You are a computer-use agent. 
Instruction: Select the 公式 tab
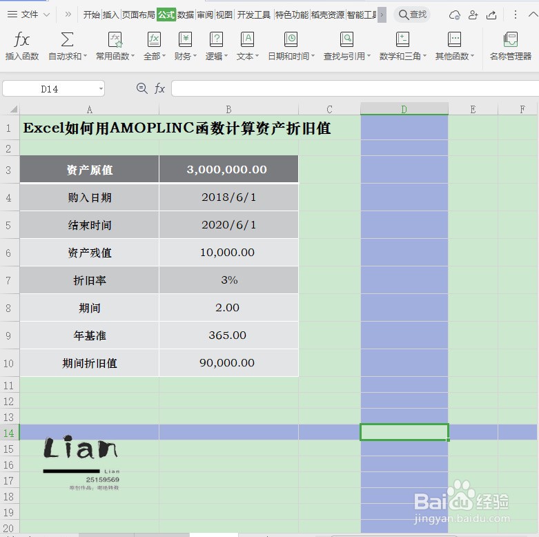point(166,14)
